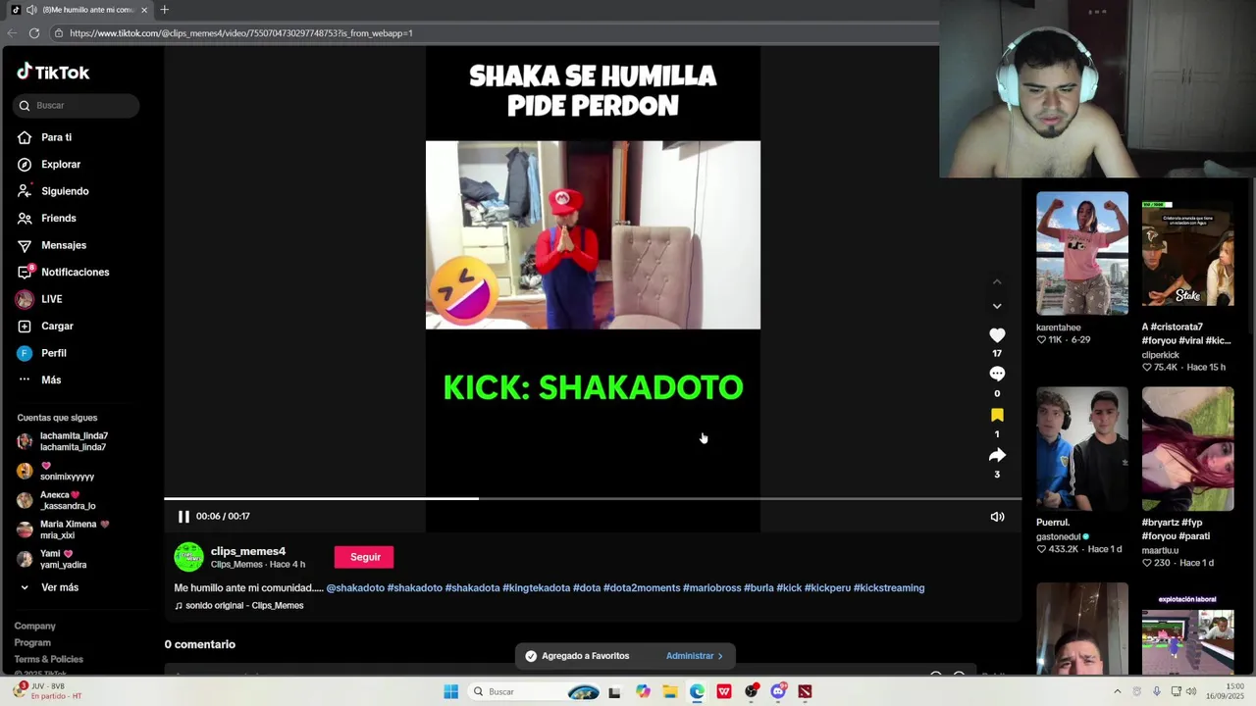1256x706 pixels.
Task: Seek on the video progress bar
Action: (x=593, y=499)
